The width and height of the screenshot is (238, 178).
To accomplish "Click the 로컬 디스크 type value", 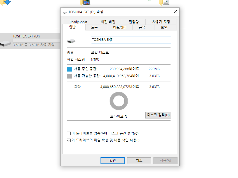I will click(100, 53).
